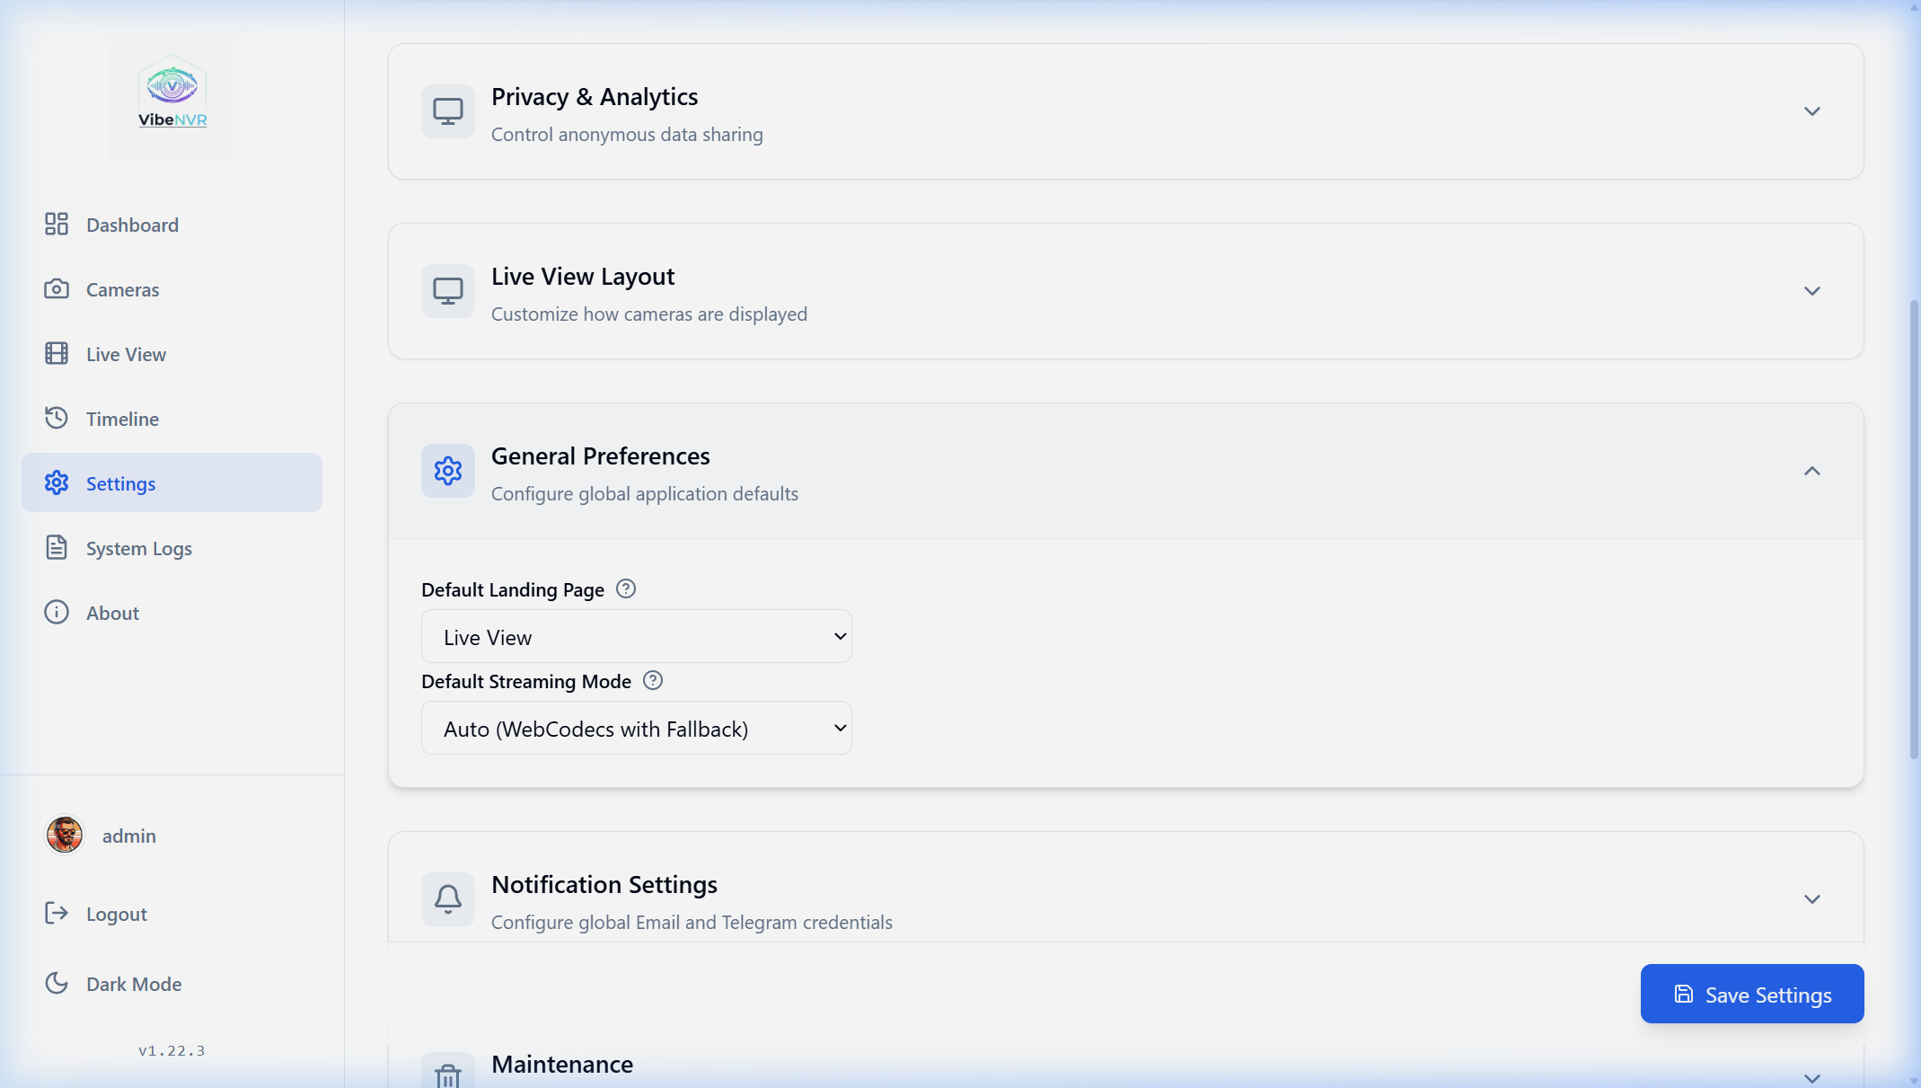Image resolution: width=1921 pixels, height=1088 pixels.
Task: Collapse the General Preferences section
Action: pyautogui.click(x=1812, y=471)
